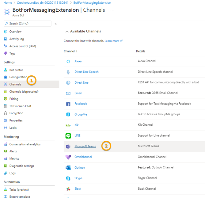
Task: Click the Access control people icon
Action: click(x=6, y=46)
